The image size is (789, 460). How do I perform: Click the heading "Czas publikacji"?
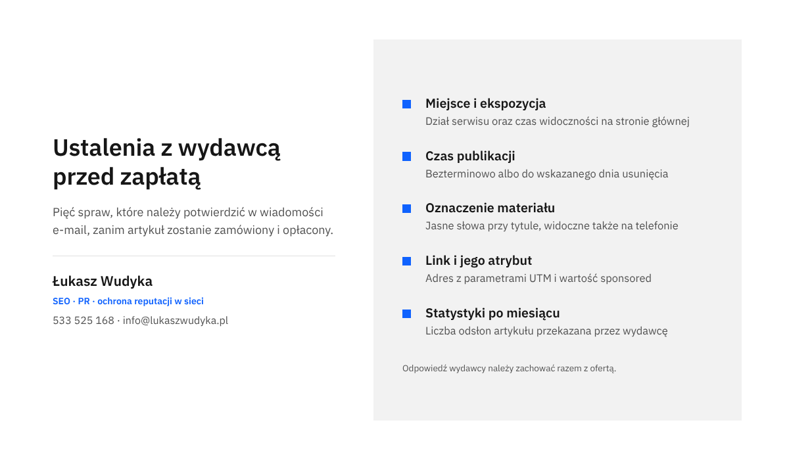click(470, 156)
